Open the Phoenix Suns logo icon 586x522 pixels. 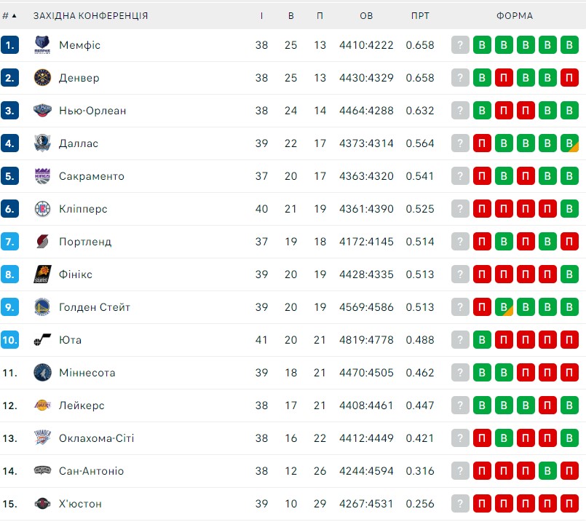(42, 274)
